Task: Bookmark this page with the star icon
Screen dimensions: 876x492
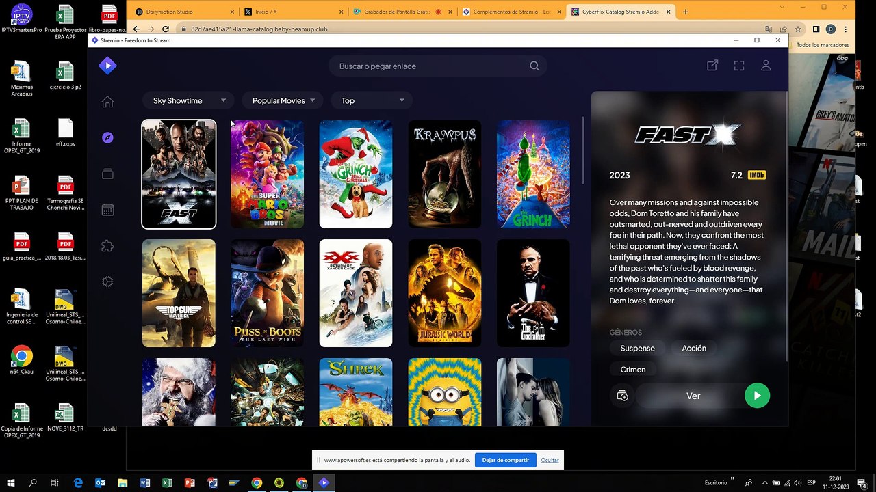Action: [x=797, y=29]
